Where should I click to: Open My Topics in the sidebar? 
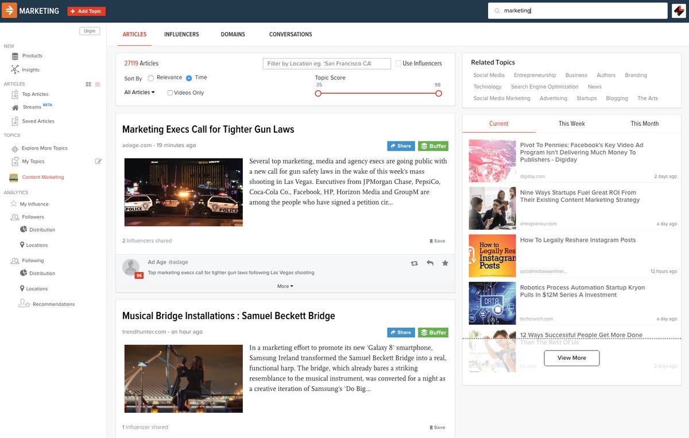coord(33,162)
